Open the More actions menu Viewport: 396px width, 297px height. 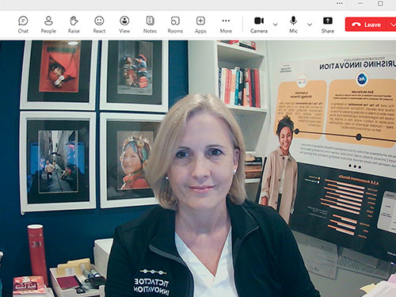click(226, 25)
